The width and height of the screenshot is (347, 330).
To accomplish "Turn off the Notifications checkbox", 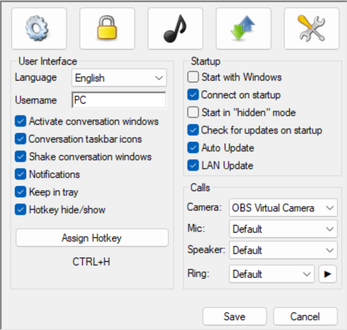I will point(20,174).
